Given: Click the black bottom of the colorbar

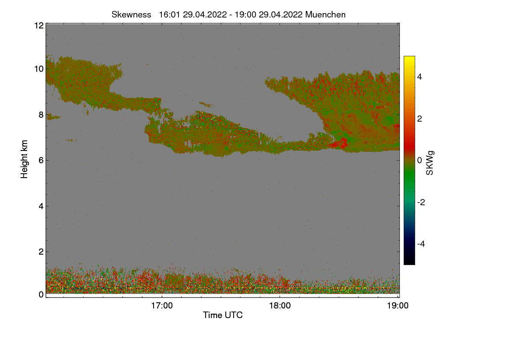Looking at the screenshot, I should pyautogui.click(x=409, y=262).
